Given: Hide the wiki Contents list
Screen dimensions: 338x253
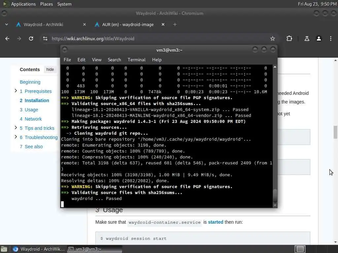Looking at the screenshot, I should 50,70.
